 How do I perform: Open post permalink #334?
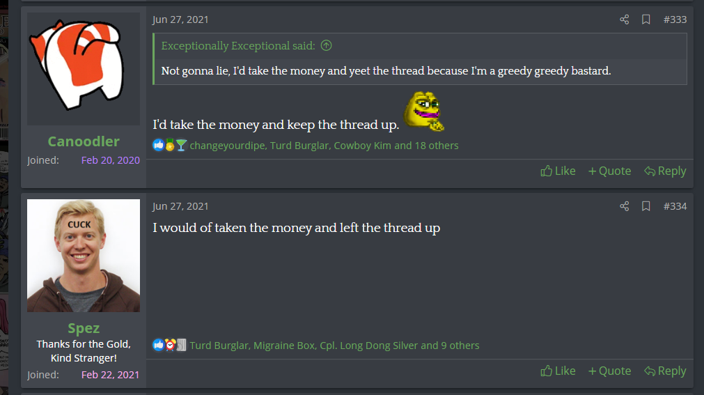tap(675, 206)
